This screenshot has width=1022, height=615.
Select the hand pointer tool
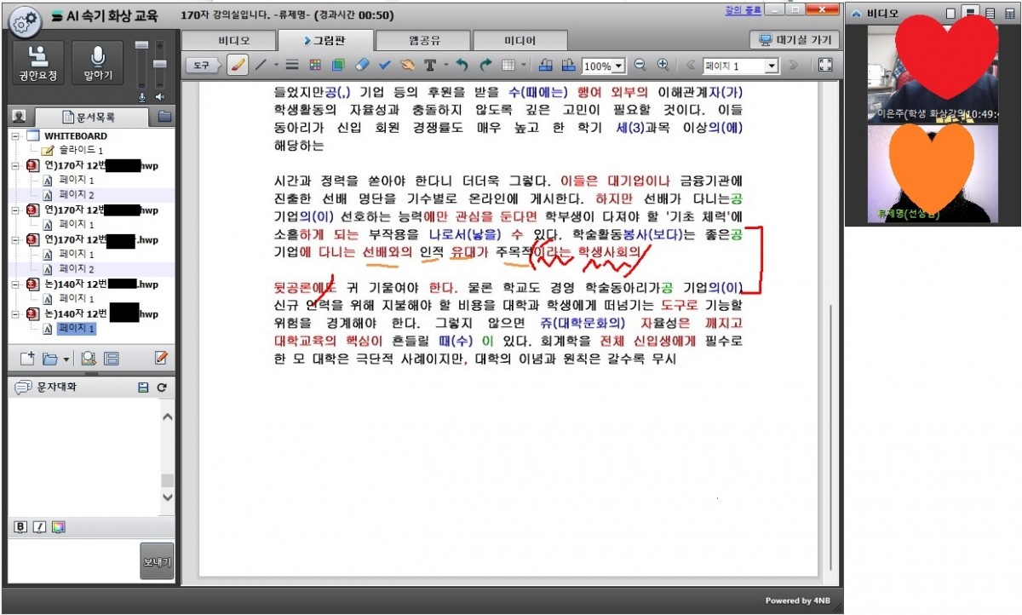407,65
